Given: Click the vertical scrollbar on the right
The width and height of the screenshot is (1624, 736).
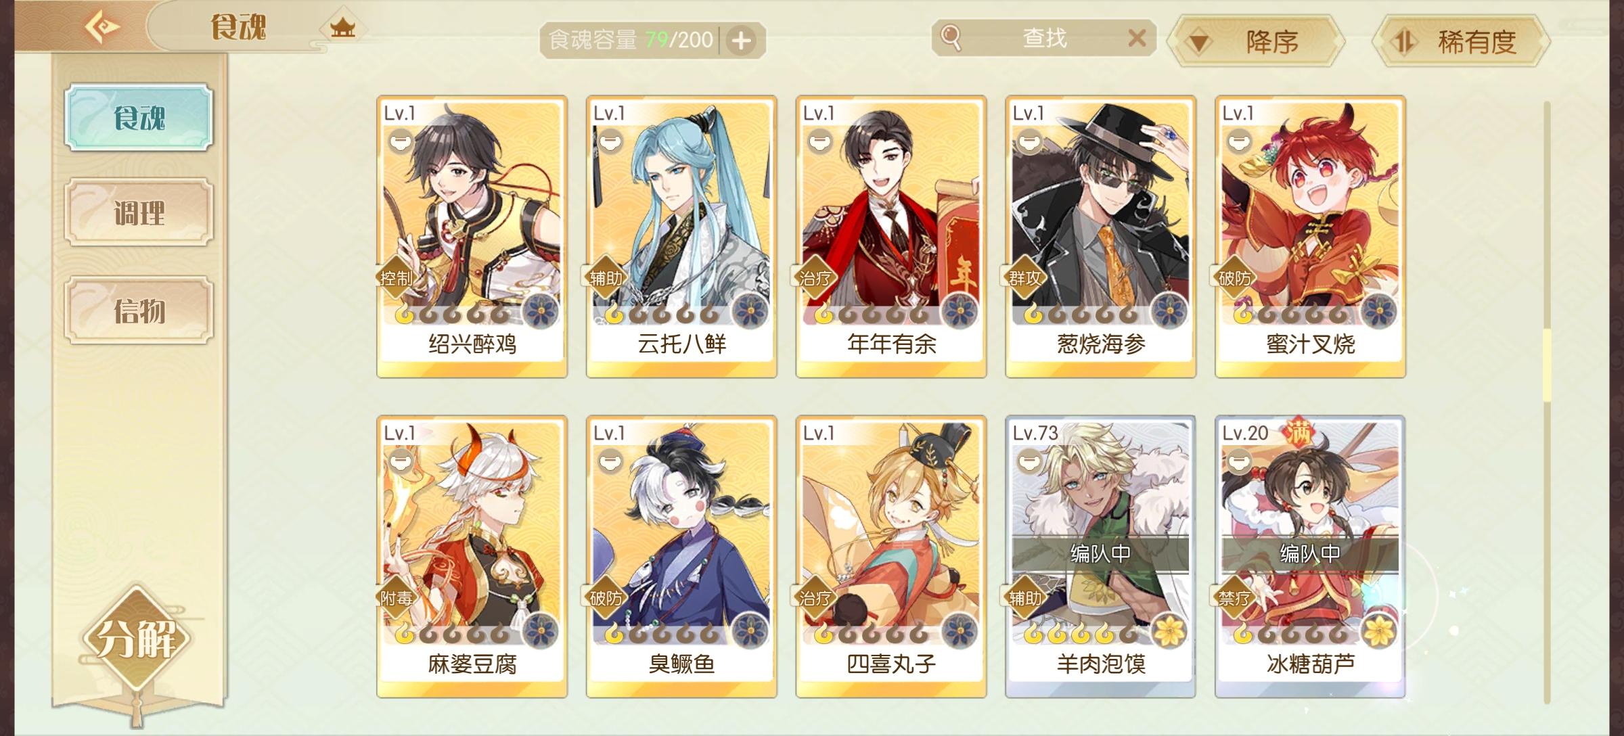Looking at the screenshot, I should pyautogui.click(x=1547, y=402).
